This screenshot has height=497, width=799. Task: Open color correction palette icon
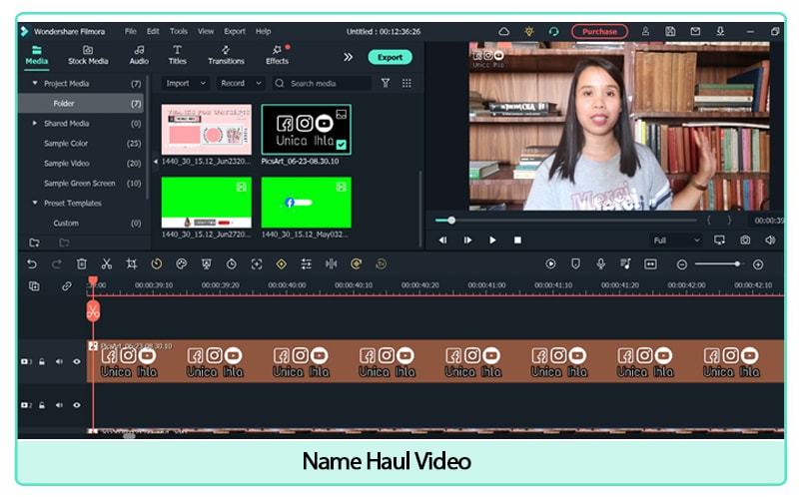[182, 263]
